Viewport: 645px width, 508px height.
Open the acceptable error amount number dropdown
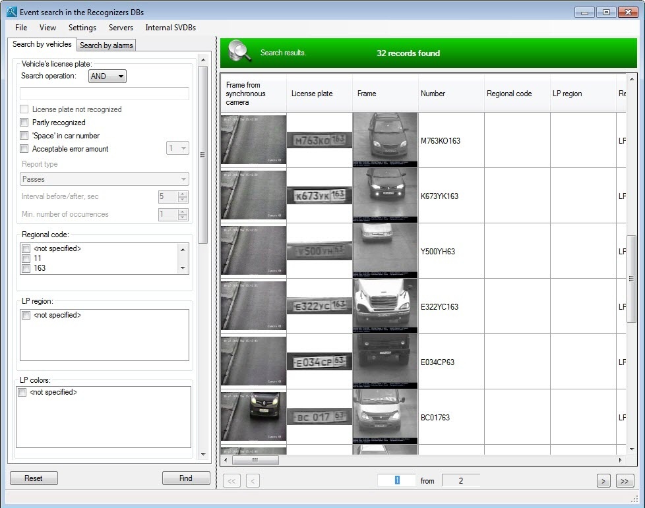pyautogui.click(x=177, y=149)
